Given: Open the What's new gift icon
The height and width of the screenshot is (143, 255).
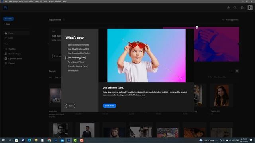Looking at the screenshot, I should tap(242, 8).
